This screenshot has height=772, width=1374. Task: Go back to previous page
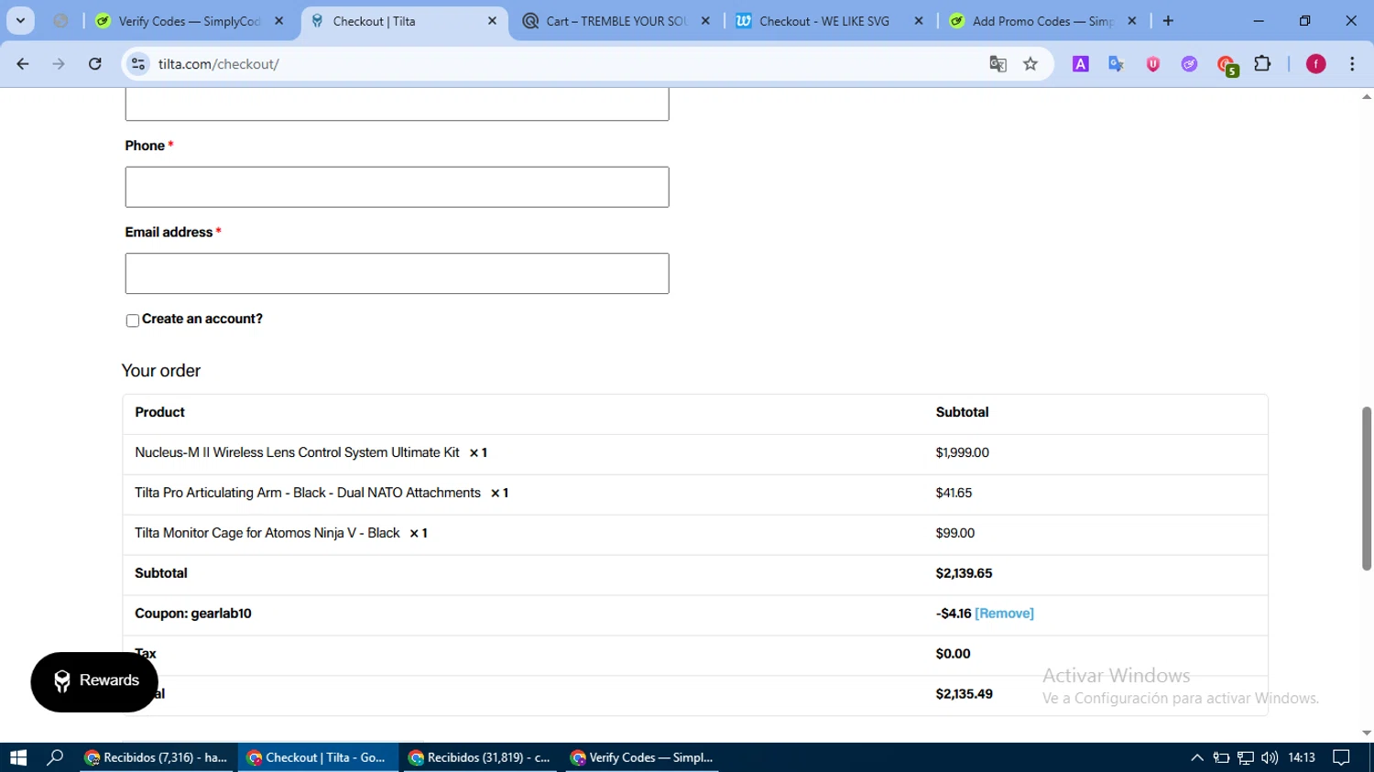point(23,63)
